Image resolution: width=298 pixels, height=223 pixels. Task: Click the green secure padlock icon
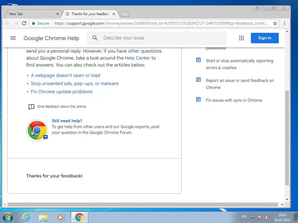click(x=33, y=23)
